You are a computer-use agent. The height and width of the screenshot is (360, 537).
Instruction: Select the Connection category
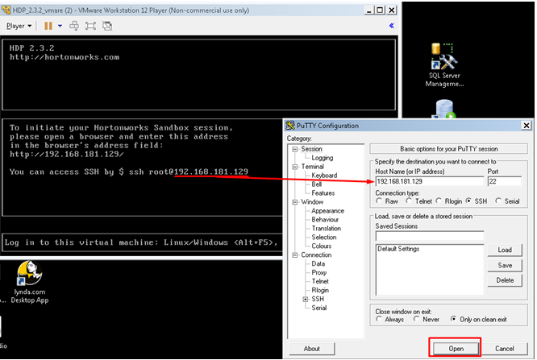(316, 255)
